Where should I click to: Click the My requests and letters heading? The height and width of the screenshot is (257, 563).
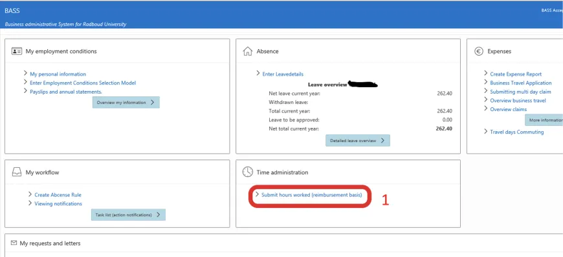pyautogui.click(x=50, y=243)
